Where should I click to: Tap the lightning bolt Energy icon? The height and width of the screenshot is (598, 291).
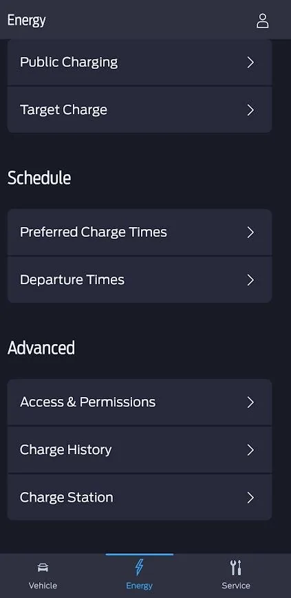[139, 567]
